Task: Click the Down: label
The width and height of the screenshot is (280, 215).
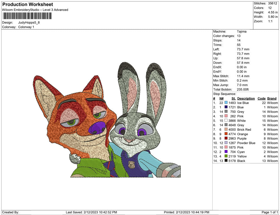Action: coord(218,63)
